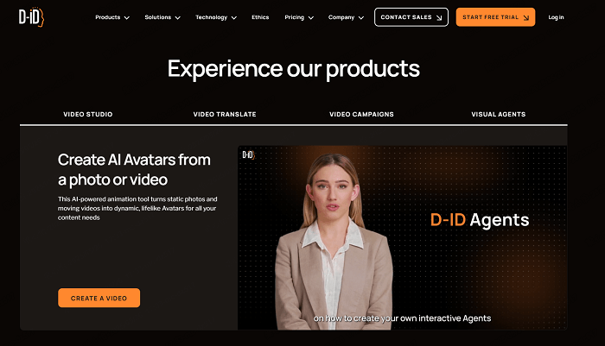Select the Video Studio tab

point(88,115)
